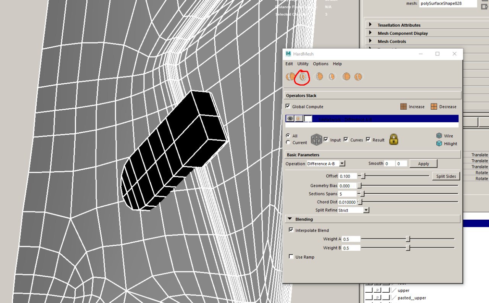The image size is (489, 303).
Task: Click the first Smooth value field
Action: tap(389, 164)
